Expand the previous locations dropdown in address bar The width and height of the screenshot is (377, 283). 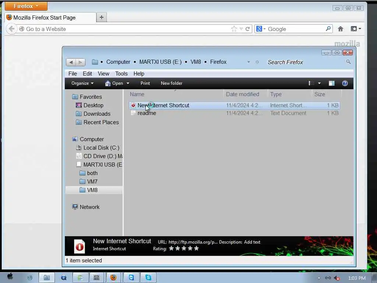point(249,62)
